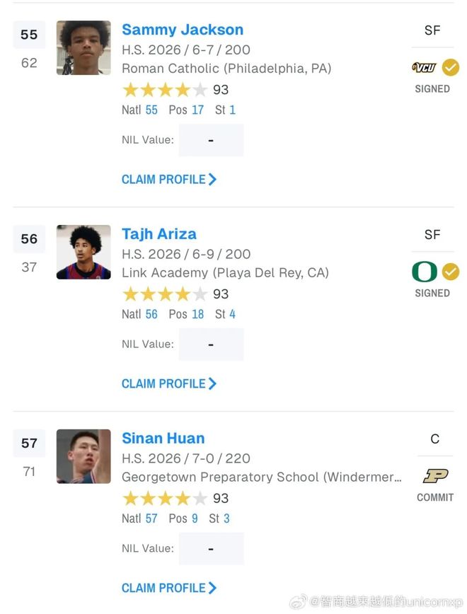Viewport: 467px width, 614px height.
Task: Claim profile for Sinan Huan
Action: [x=169, y=589]
